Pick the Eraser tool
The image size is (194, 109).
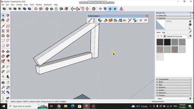point(8,20)
